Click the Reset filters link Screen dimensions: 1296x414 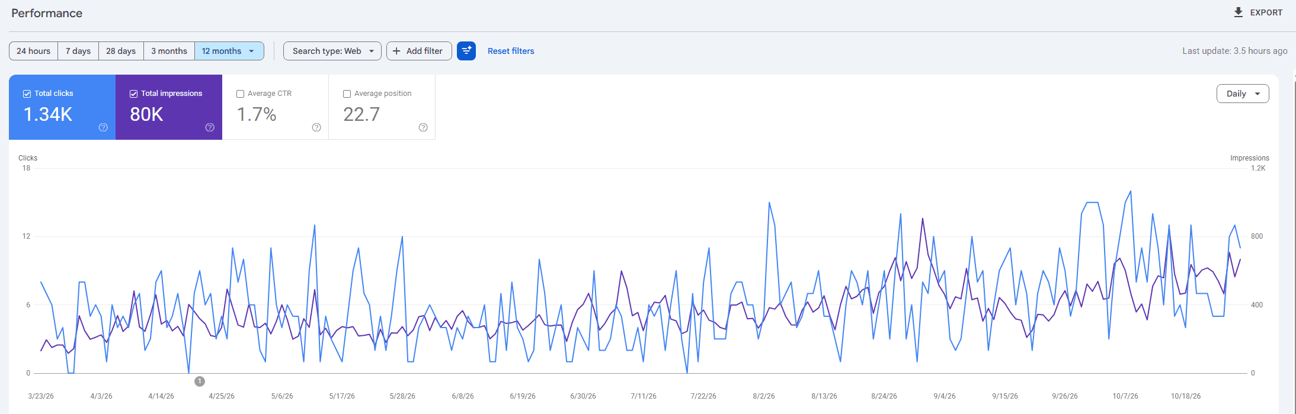(x=511, y=51)
